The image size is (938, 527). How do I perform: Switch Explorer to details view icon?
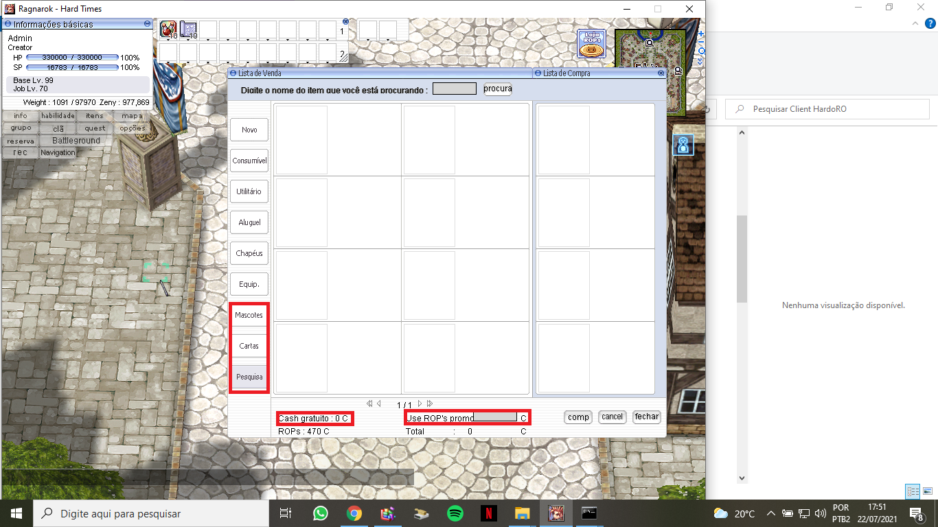pos(913,491)
